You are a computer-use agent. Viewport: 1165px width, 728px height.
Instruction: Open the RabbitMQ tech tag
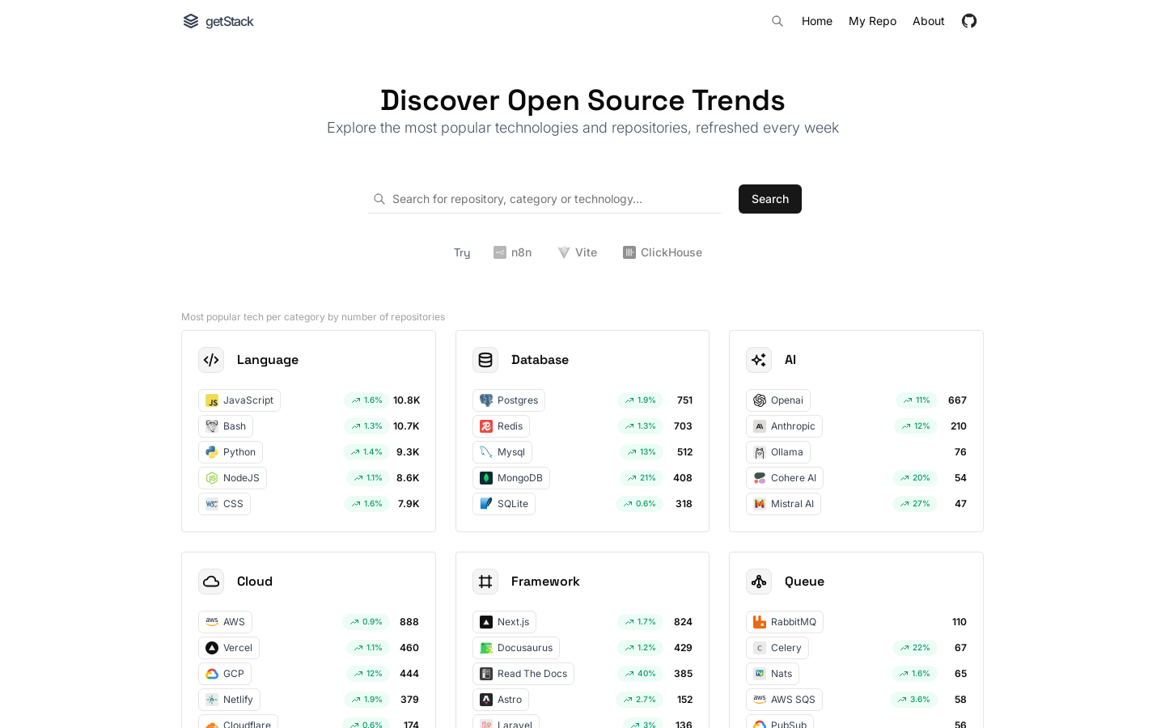tap(785, 622)
